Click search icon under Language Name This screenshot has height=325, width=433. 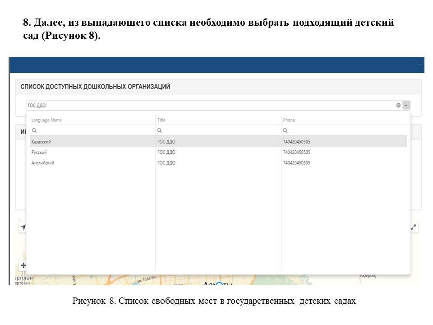pyautogui.click(x=34, y=130)
